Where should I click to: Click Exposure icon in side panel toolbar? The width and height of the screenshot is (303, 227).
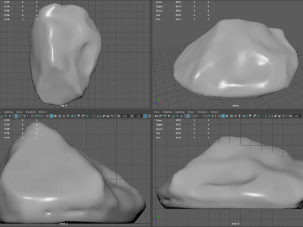[290, 116]
